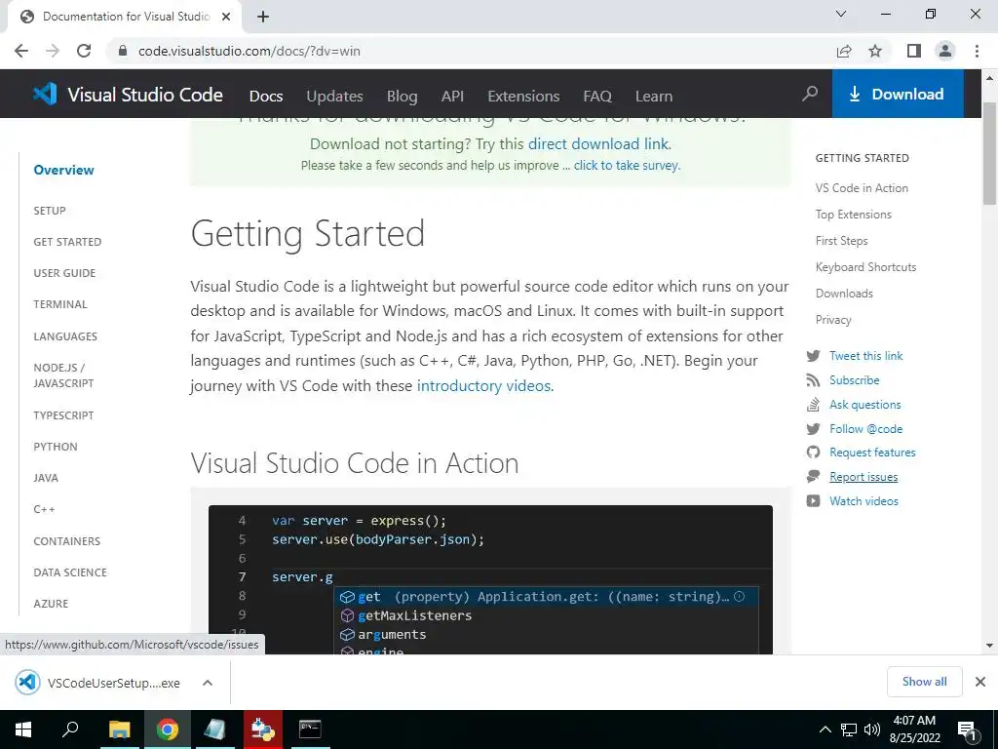The width and height of the screenshot is (998, 749).
Task: Open the introductory videos link
Action: tap(483, 386)
